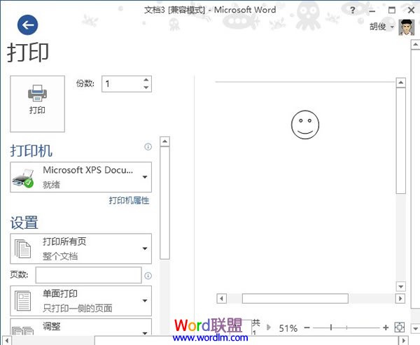Click the 页数 input field

(x=88, y=275)
